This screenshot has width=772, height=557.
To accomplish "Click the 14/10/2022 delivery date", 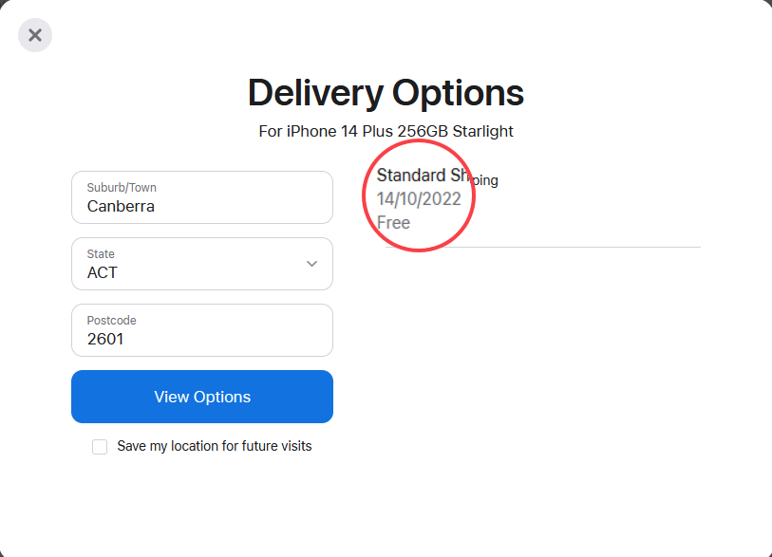I will [419, 199].
